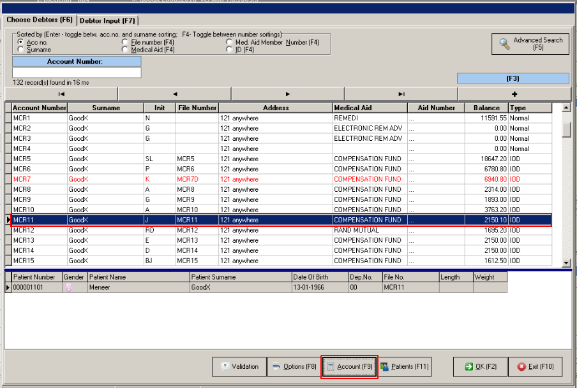Open Patients (F11) icon button
The height and width of the screenshot is (388, 577).
click(385, 367)
